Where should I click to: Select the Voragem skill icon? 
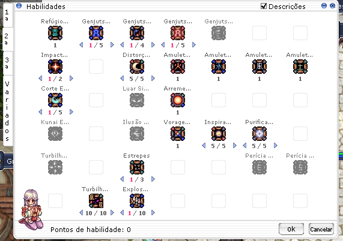coord(178,134)
